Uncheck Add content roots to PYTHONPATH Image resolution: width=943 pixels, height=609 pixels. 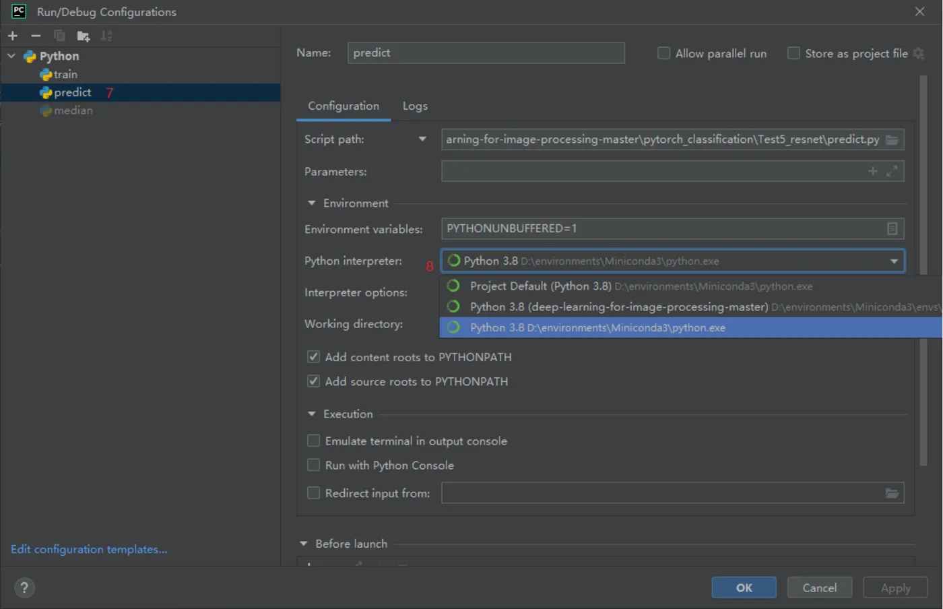tap(313, 357)
